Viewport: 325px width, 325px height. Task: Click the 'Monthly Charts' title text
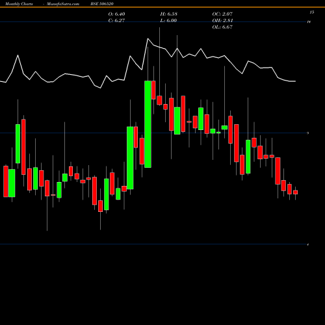coord(19,4)
